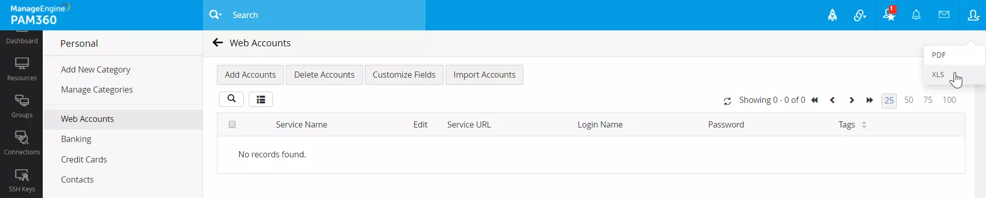Screen dimensions: 986x198
Task: Click the 'No records found.' message
Action: click(272, 154)
